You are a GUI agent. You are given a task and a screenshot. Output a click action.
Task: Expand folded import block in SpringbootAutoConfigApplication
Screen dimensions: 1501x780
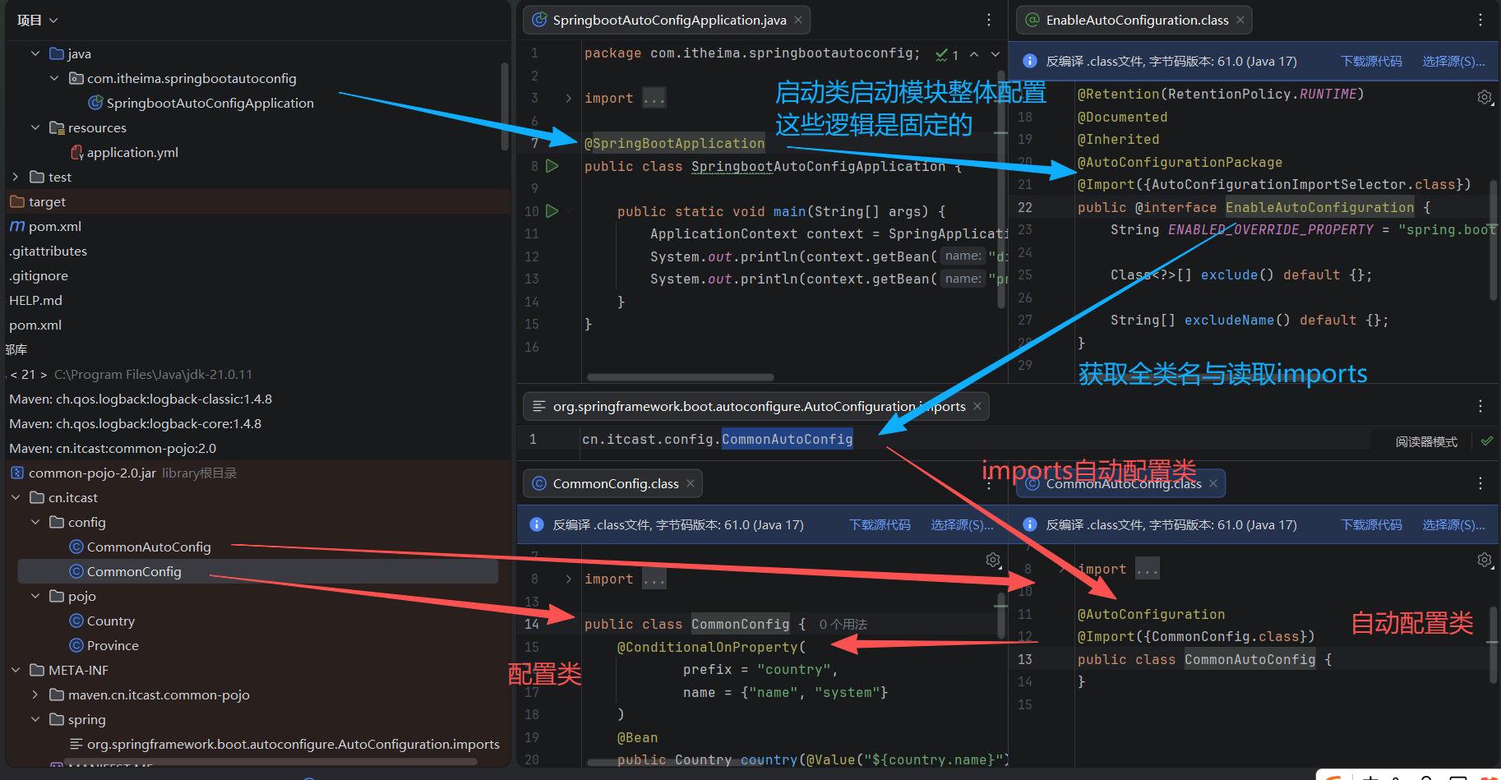click(x=568, y=98)
